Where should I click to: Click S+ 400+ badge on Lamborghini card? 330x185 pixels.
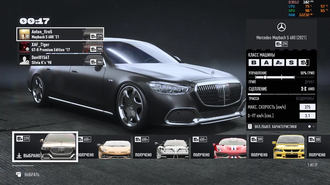point(84,139)
